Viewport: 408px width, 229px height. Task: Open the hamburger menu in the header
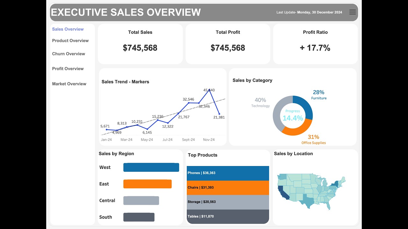pos(352,12)
